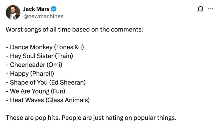Click the 'Worst songs of all time' sentence
Viewport: 219px width, 125px height.
pyautogui.click(x=74, y=30)
